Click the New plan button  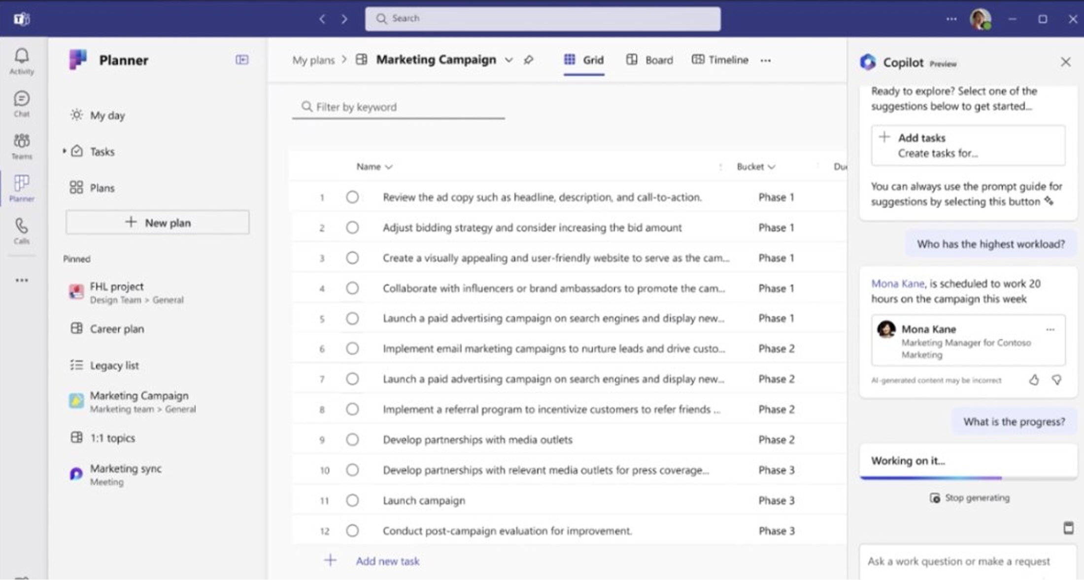157,223
